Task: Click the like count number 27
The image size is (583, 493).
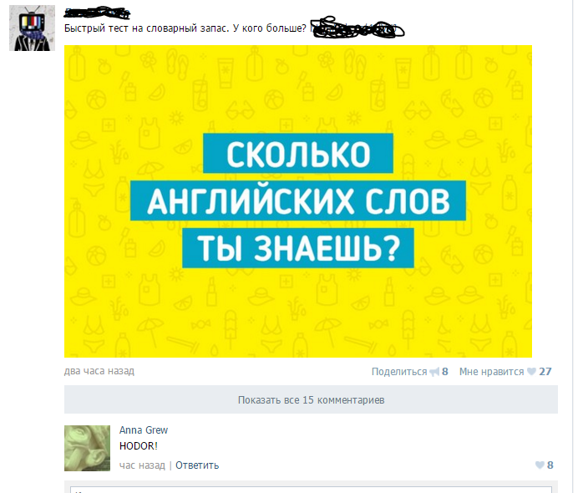Action: 545,372
